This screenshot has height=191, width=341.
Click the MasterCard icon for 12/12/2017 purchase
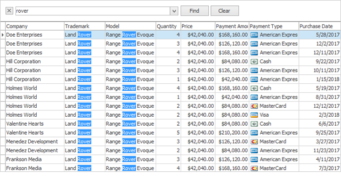click(254, 106)
